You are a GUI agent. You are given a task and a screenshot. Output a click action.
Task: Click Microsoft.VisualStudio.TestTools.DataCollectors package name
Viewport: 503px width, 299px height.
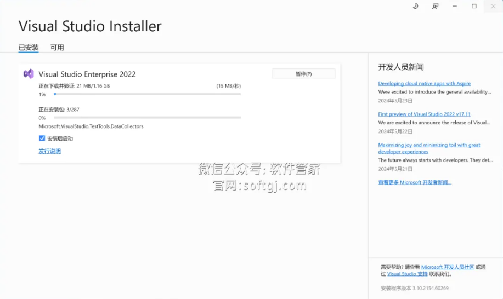pyautogui.click(x=91, y=127)
